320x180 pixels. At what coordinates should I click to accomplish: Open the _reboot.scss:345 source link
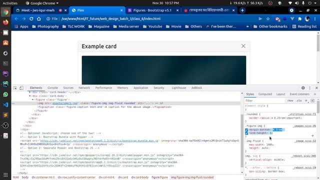coord(303,156)
